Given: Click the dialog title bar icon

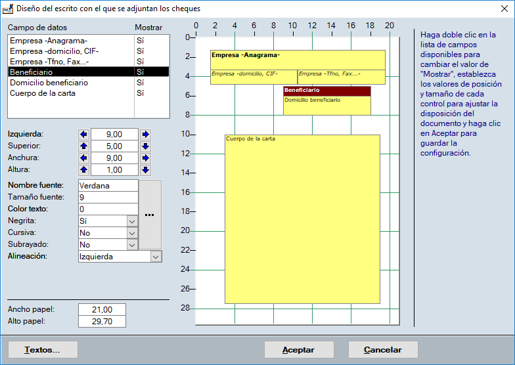Looking at the screenshot, I should 8,9.
